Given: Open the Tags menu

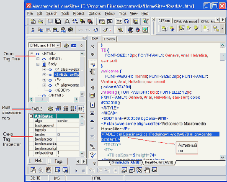Looking at the screenshot, I should (x=122, y=13).
